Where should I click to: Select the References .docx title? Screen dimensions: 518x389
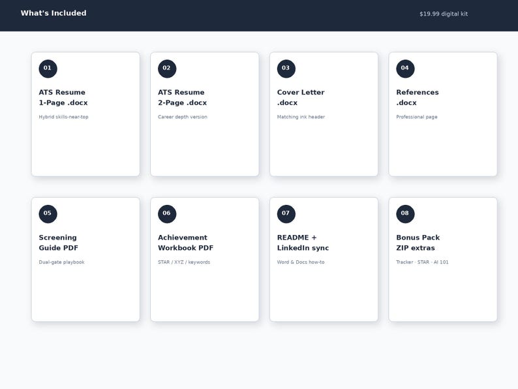click(x=418, y=97)
